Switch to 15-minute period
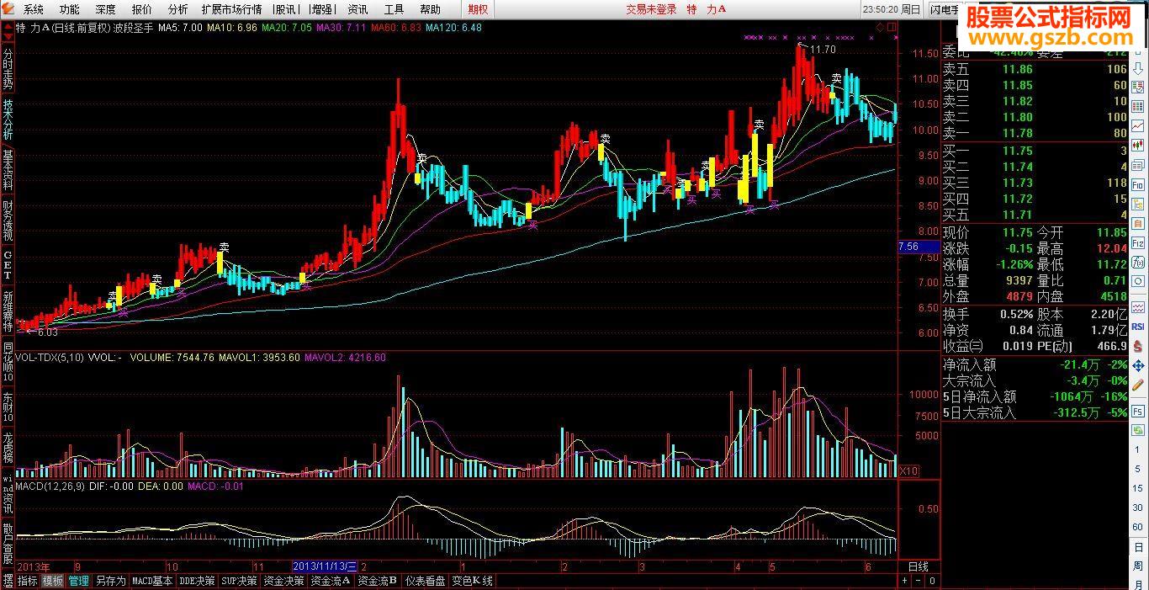Screen dimensions: 1149x590 click(1137, 487)
